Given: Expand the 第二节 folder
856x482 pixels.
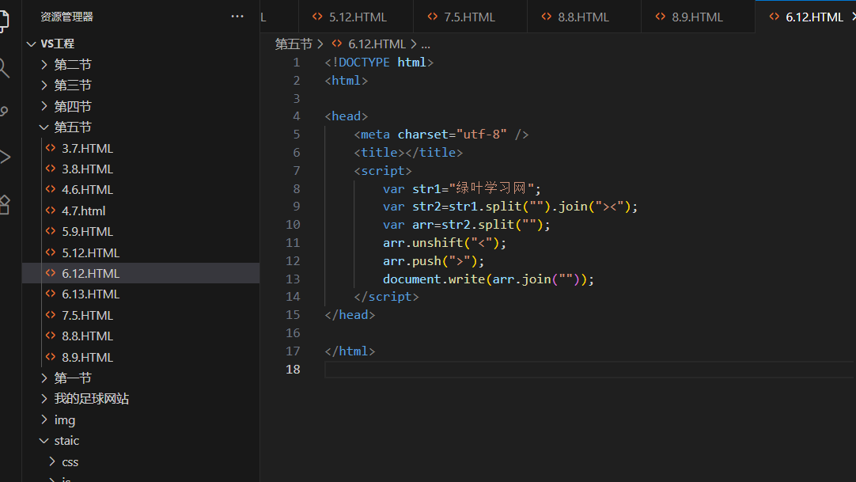Looking at the screenshot, I should tap(44, 64).
